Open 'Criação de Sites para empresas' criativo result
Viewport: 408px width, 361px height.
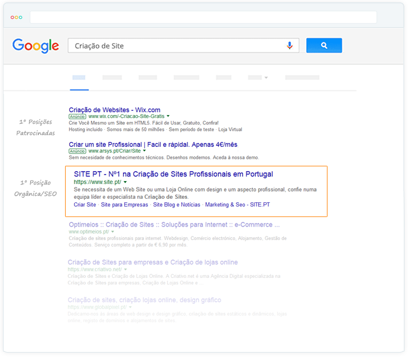pos(153,262)
